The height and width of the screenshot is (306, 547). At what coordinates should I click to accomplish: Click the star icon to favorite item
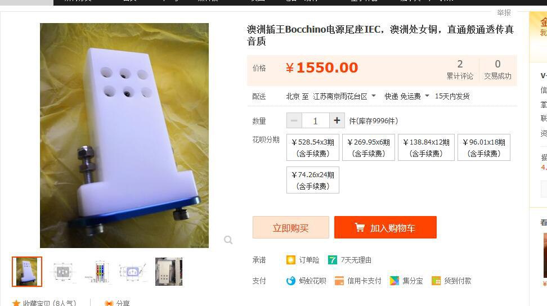coord(16,303)
